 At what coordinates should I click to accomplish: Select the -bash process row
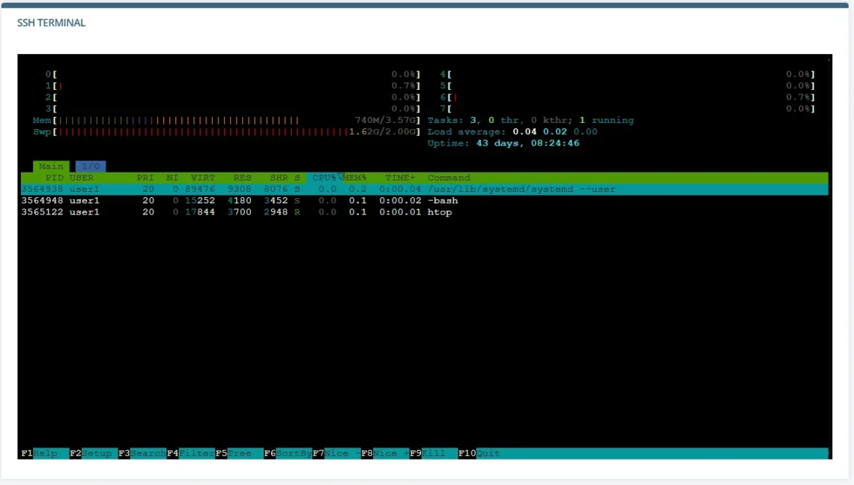click(x=225, y=200)
